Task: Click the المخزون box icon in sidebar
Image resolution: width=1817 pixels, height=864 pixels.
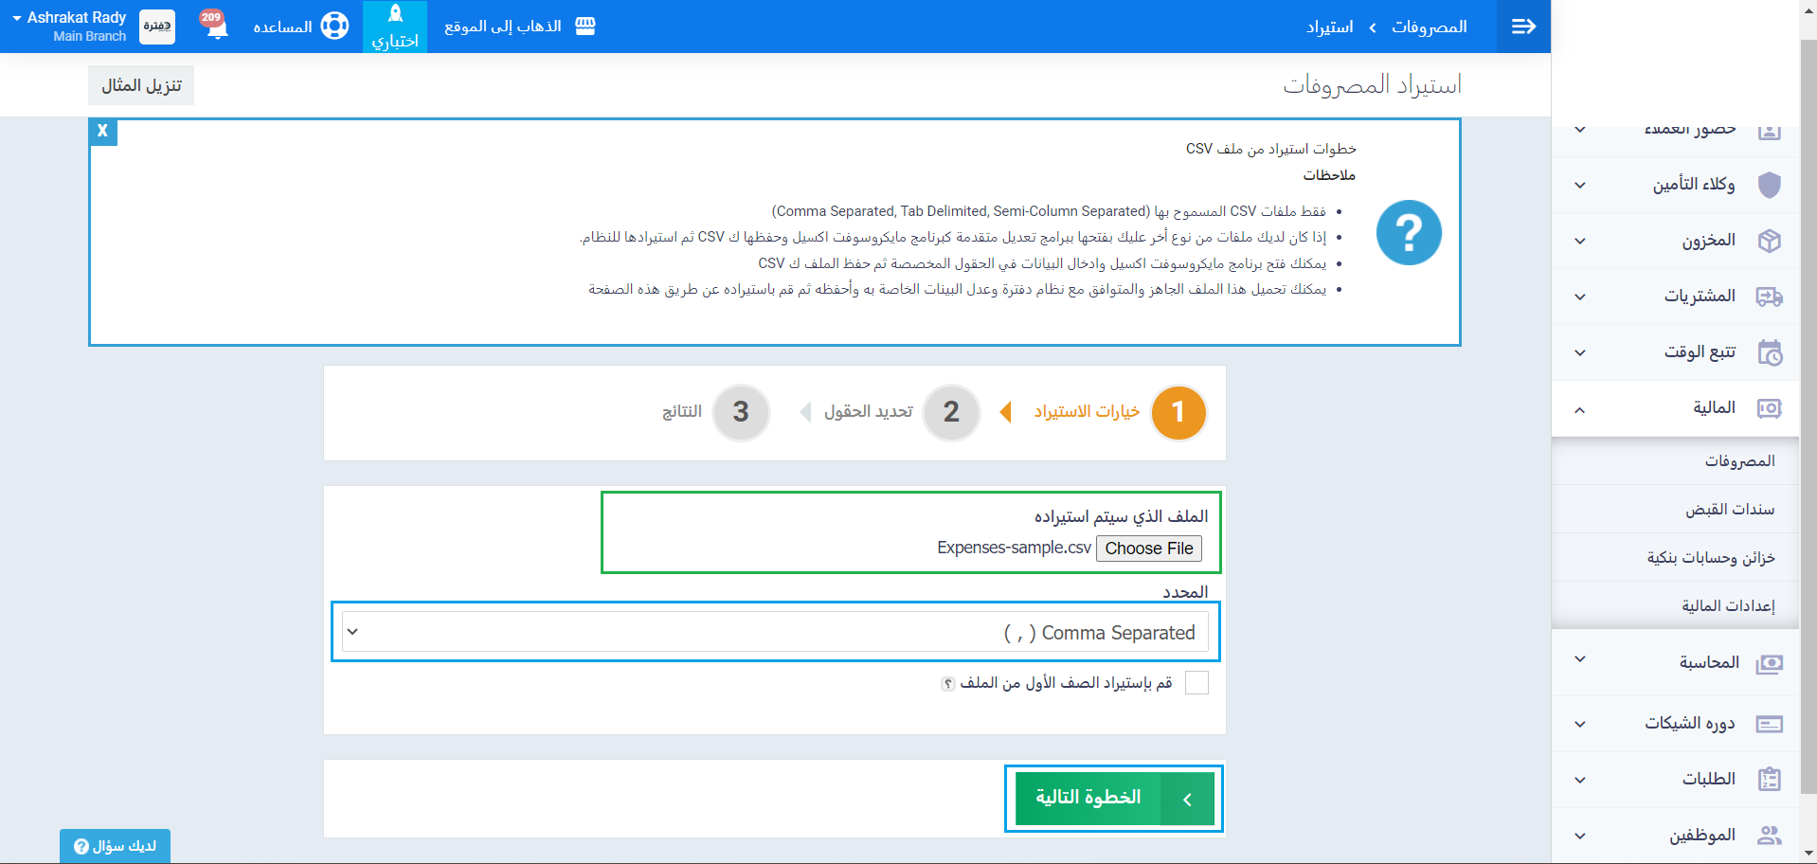Action: [1769, 241]
